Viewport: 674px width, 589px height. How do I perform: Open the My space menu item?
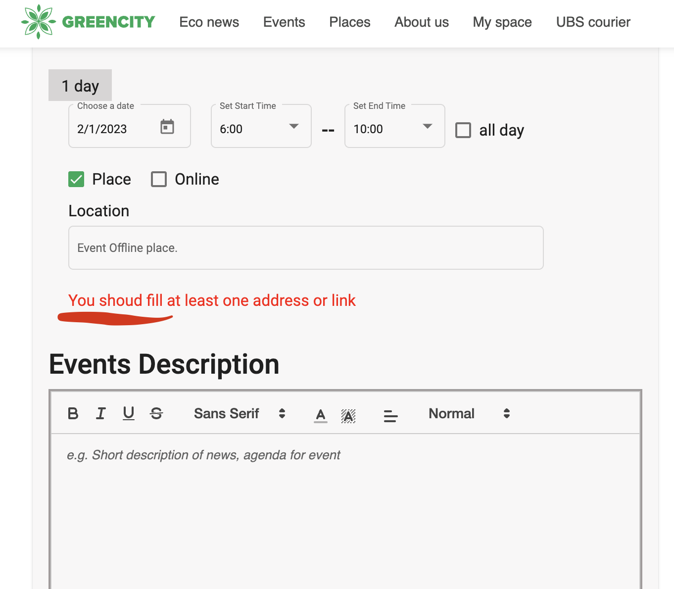pos(502,22)
